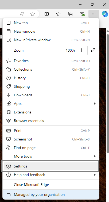109x202 pixels.
Task: Open Help and feedback entry
Action: (51, 175)
